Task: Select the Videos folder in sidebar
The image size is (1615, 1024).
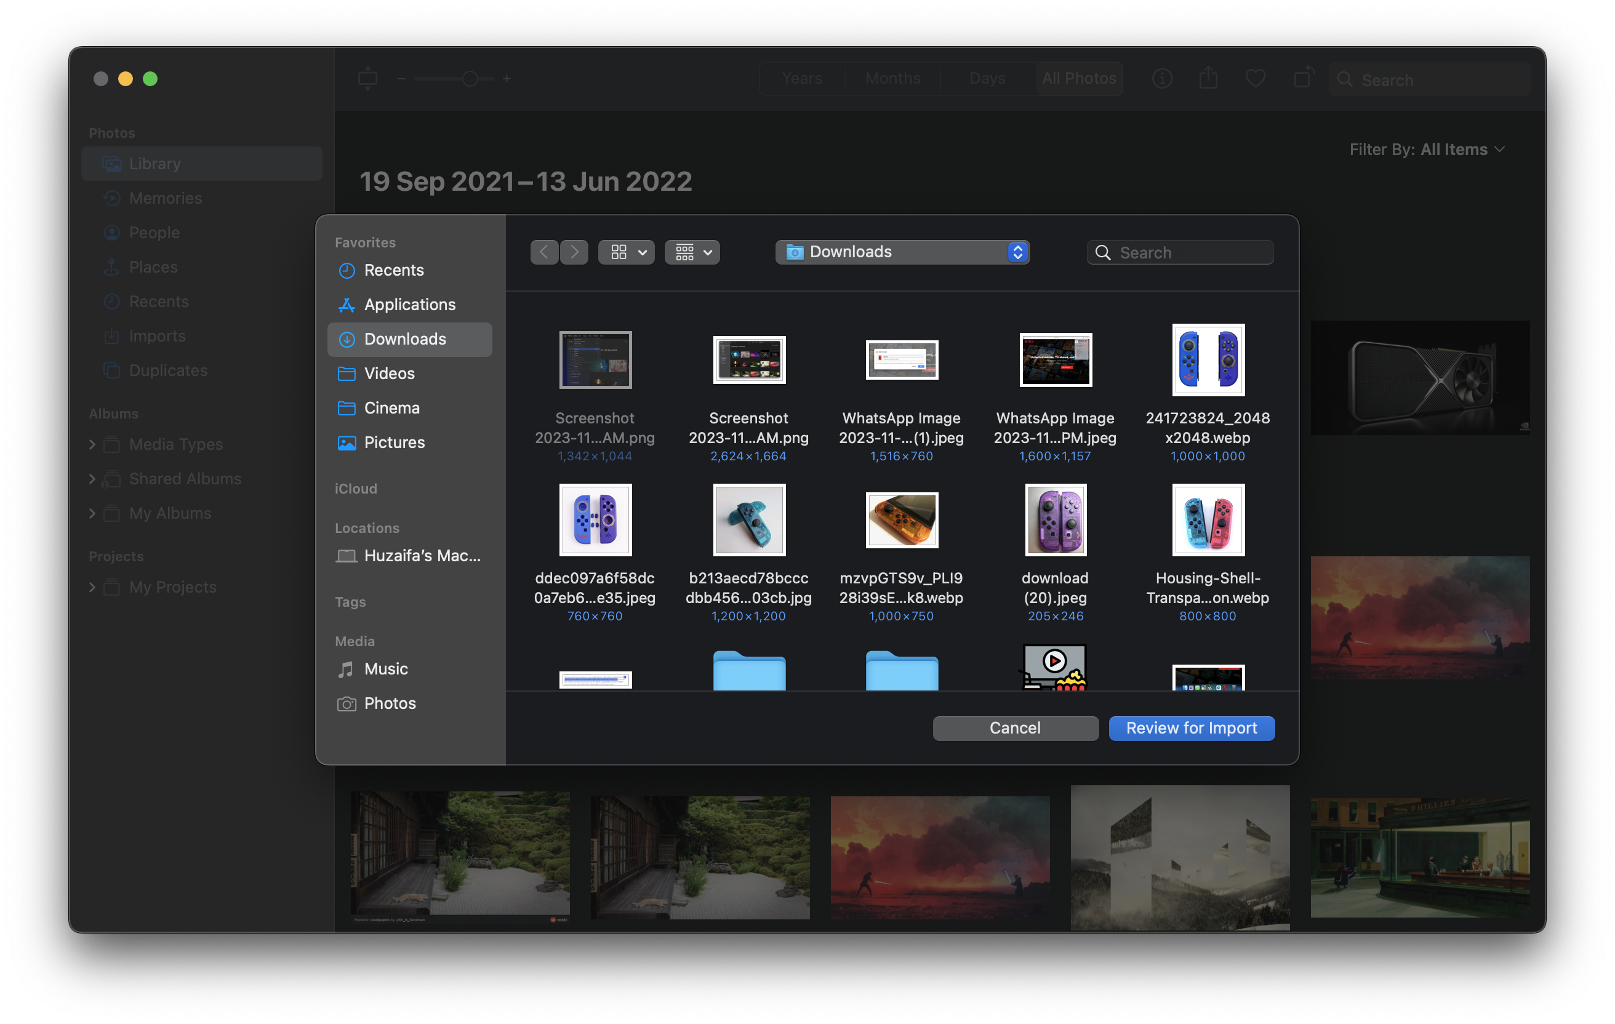Action: pos(389,374)
